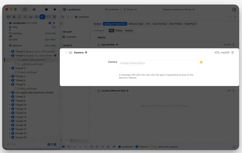Screen dimensions: 242x153
Task: Open the Test navigator diamond icon
Action: [36, 17]
